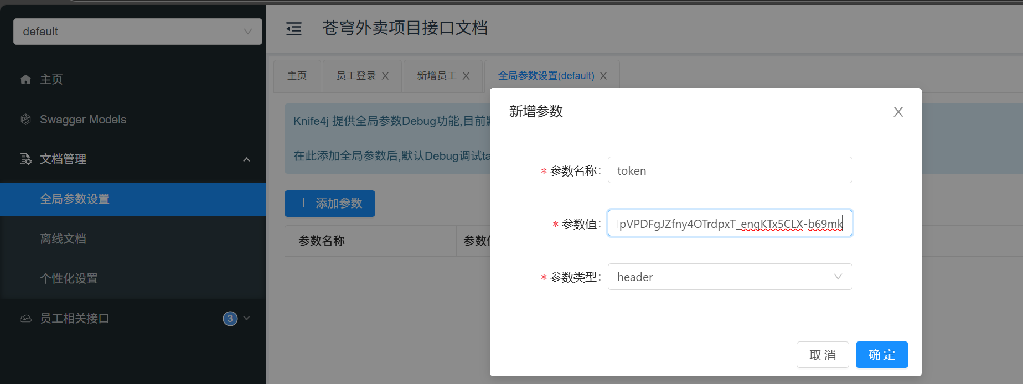Collapse the 文档管理 menu section

pyautogui.click(x=246, y=159)
